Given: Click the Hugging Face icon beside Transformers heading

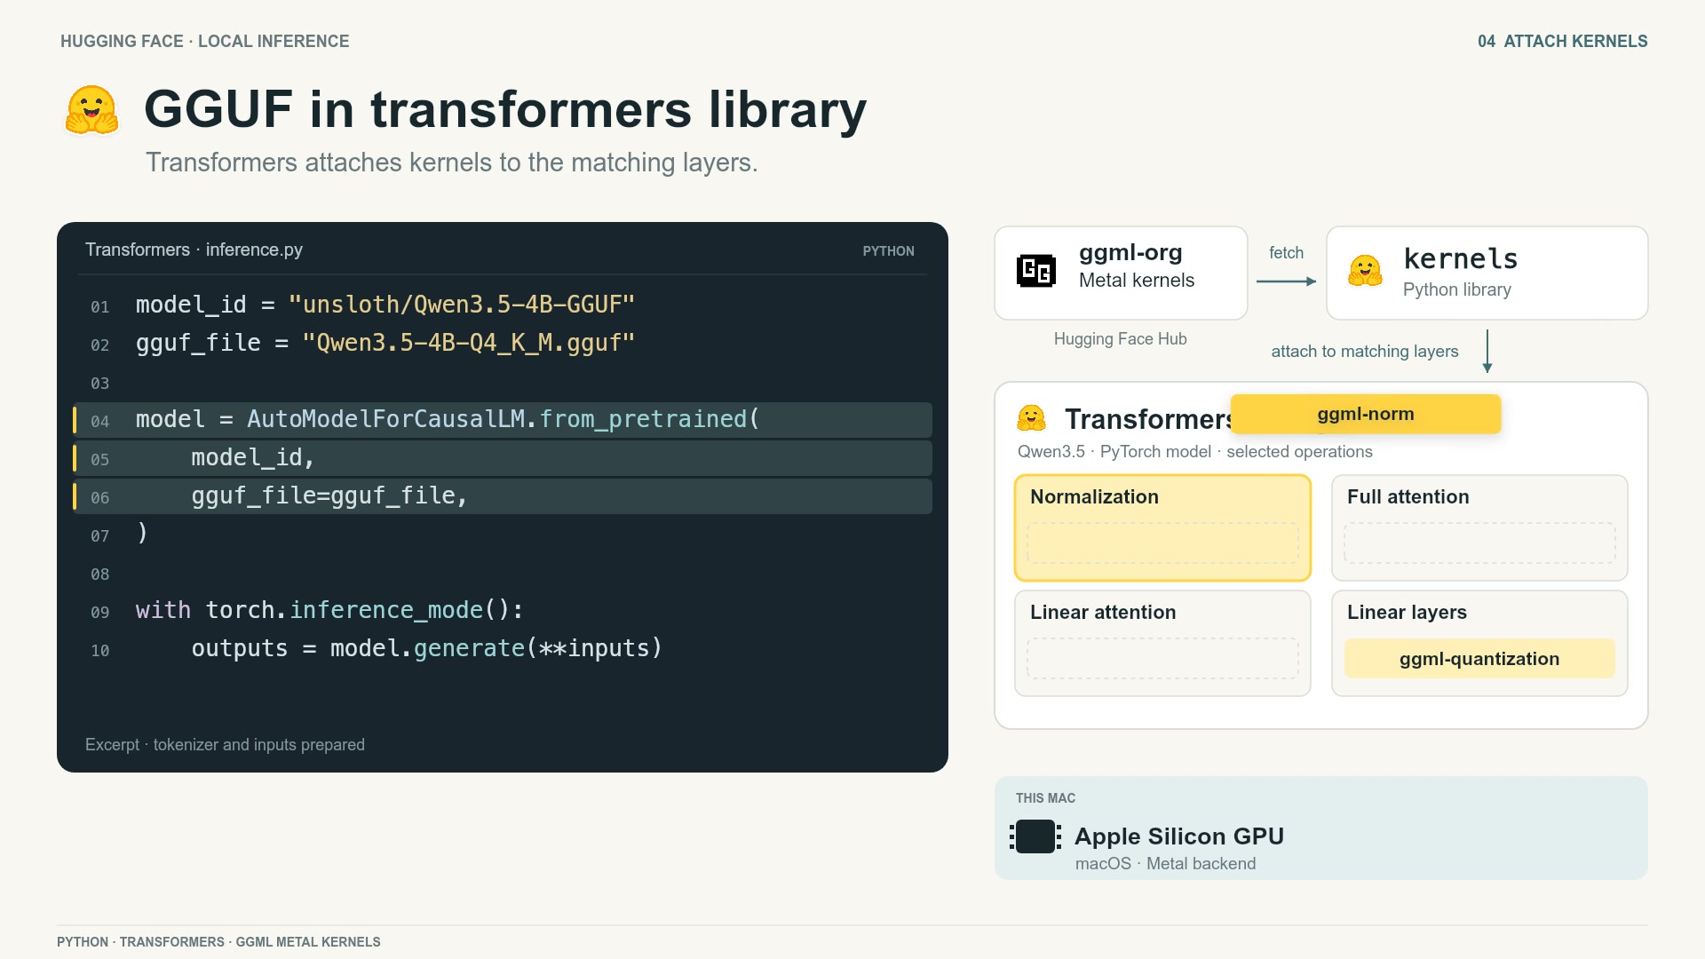Looking at the screenshot, I should (1031, 418).
